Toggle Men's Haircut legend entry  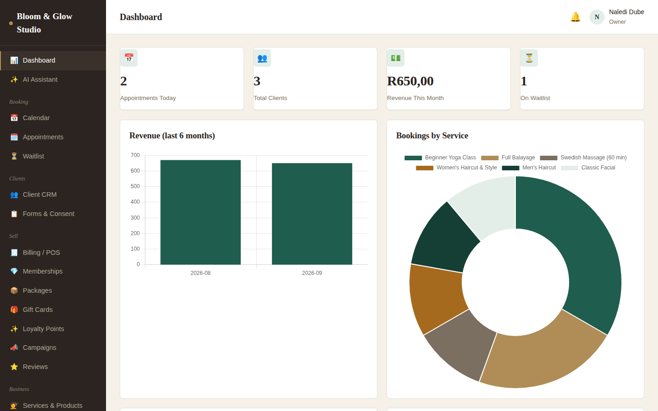coord(529,168)
